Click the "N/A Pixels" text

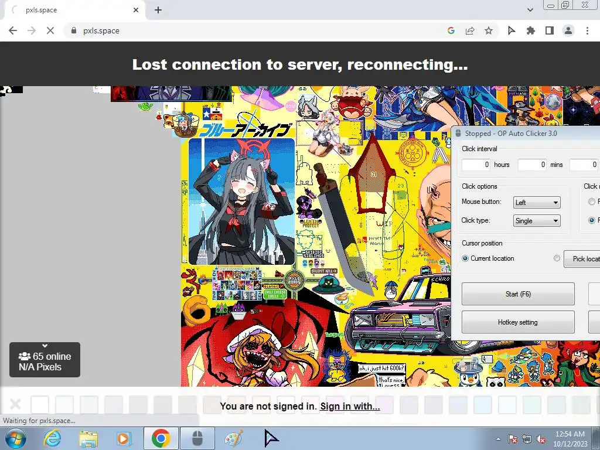[40, 367]
